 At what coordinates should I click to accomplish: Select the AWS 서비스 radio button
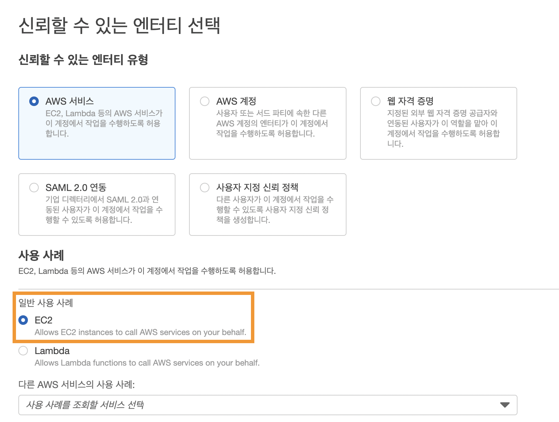[x=34, y=101]
